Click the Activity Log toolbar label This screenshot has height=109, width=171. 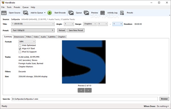112,13
